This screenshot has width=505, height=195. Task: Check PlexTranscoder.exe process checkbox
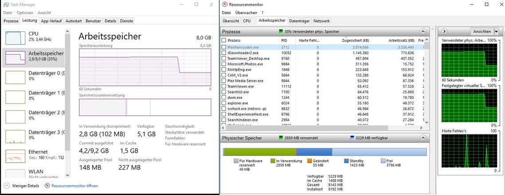pos(224,47)
